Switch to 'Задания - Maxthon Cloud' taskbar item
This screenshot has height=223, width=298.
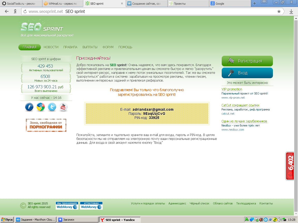[35, 220]
